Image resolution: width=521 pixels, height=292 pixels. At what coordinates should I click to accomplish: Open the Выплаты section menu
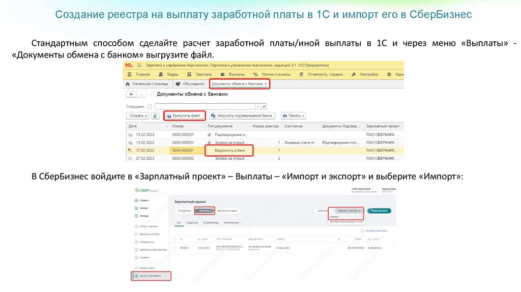click(x=233, y=74)
